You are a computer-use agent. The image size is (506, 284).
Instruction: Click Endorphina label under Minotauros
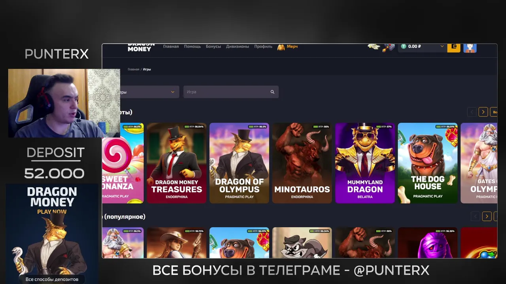point(302,197)
